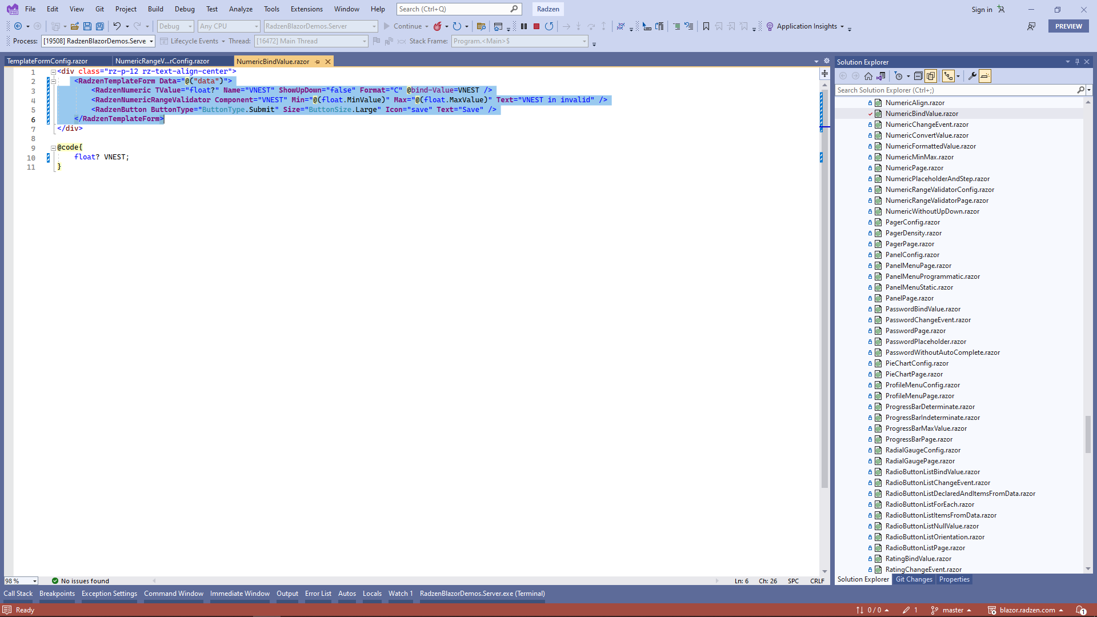Screen dimensions: 1097x617
Task: Open the Extensions menu
Action: [x=306, y=9]
